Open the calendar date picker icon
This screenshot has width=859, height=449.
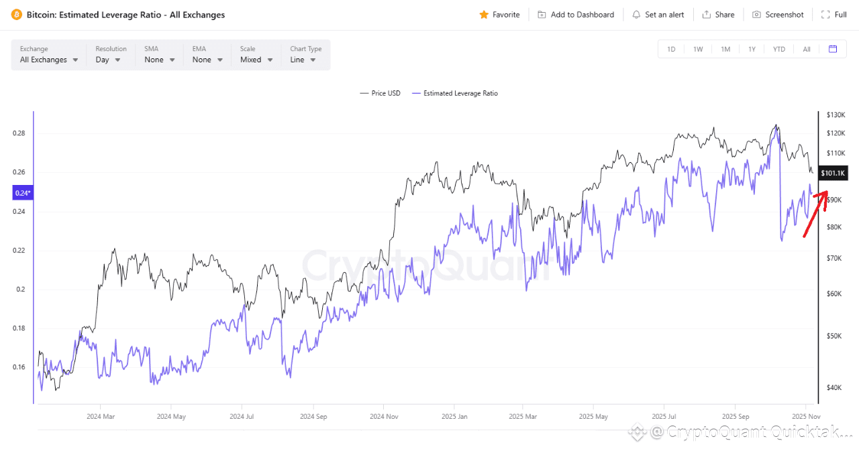point(833,49)
